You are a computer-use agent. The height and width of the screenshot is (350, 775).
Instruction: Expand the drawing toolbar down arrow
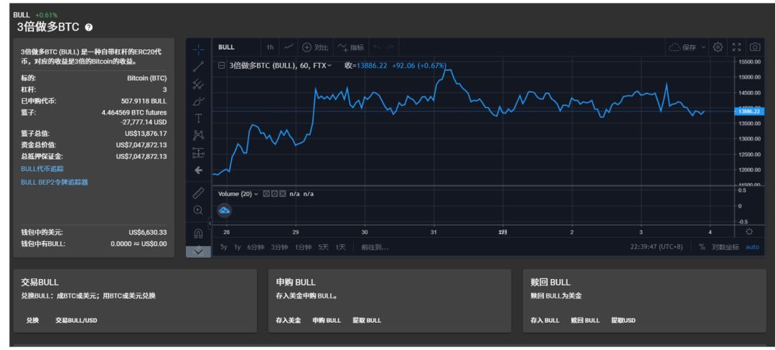tap(198, 251)
